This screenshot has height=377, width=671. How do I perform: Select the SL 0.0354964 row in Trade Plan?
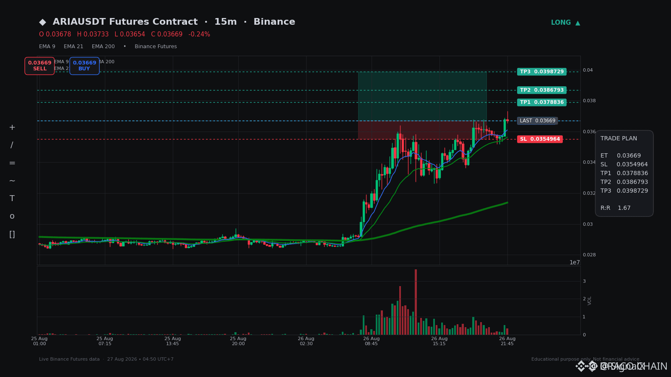[x=624, y=165]
